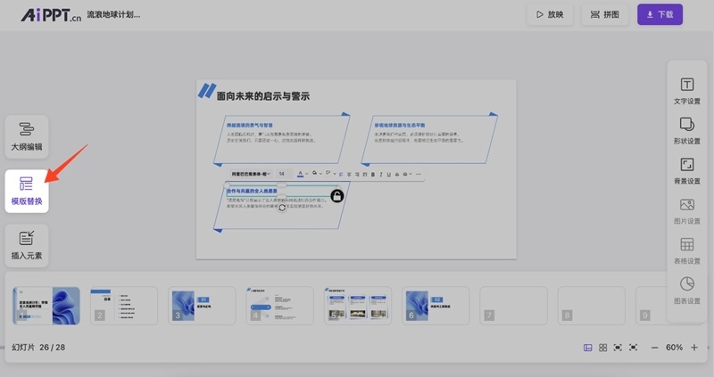Image resolution: width=714 pixels, height=377 pixels.
Task: Start slideshow with 放映 button
Action: tap(550, 14)
